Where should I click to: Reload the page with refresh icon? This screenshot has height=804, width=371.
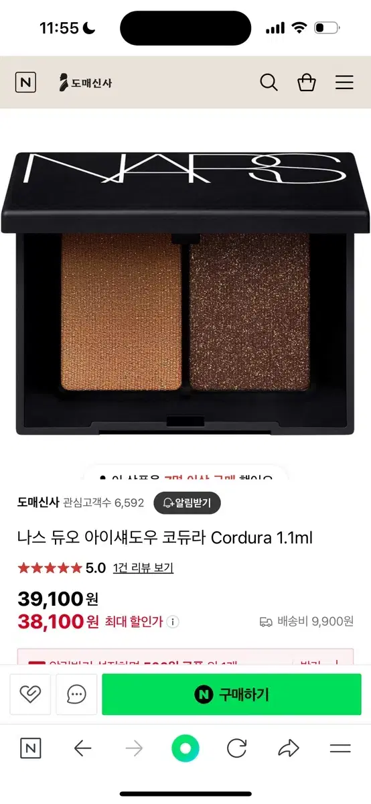237,748
